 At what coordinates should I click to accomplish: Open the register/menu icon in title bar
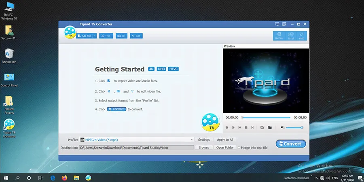pyautogui.click(x=284, y=24)
